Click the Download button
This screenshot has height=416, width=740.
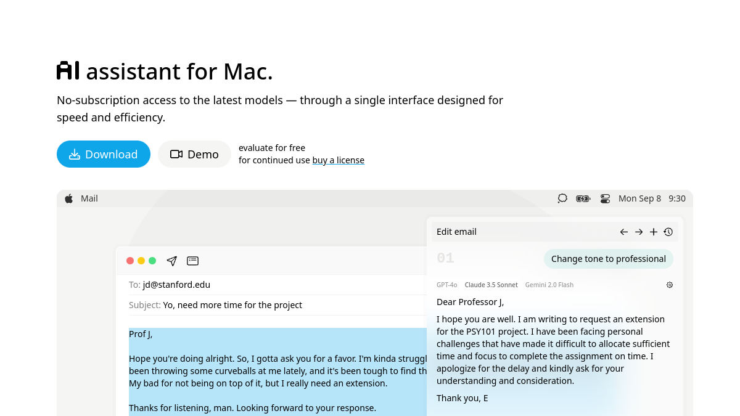tap(104, 154)
